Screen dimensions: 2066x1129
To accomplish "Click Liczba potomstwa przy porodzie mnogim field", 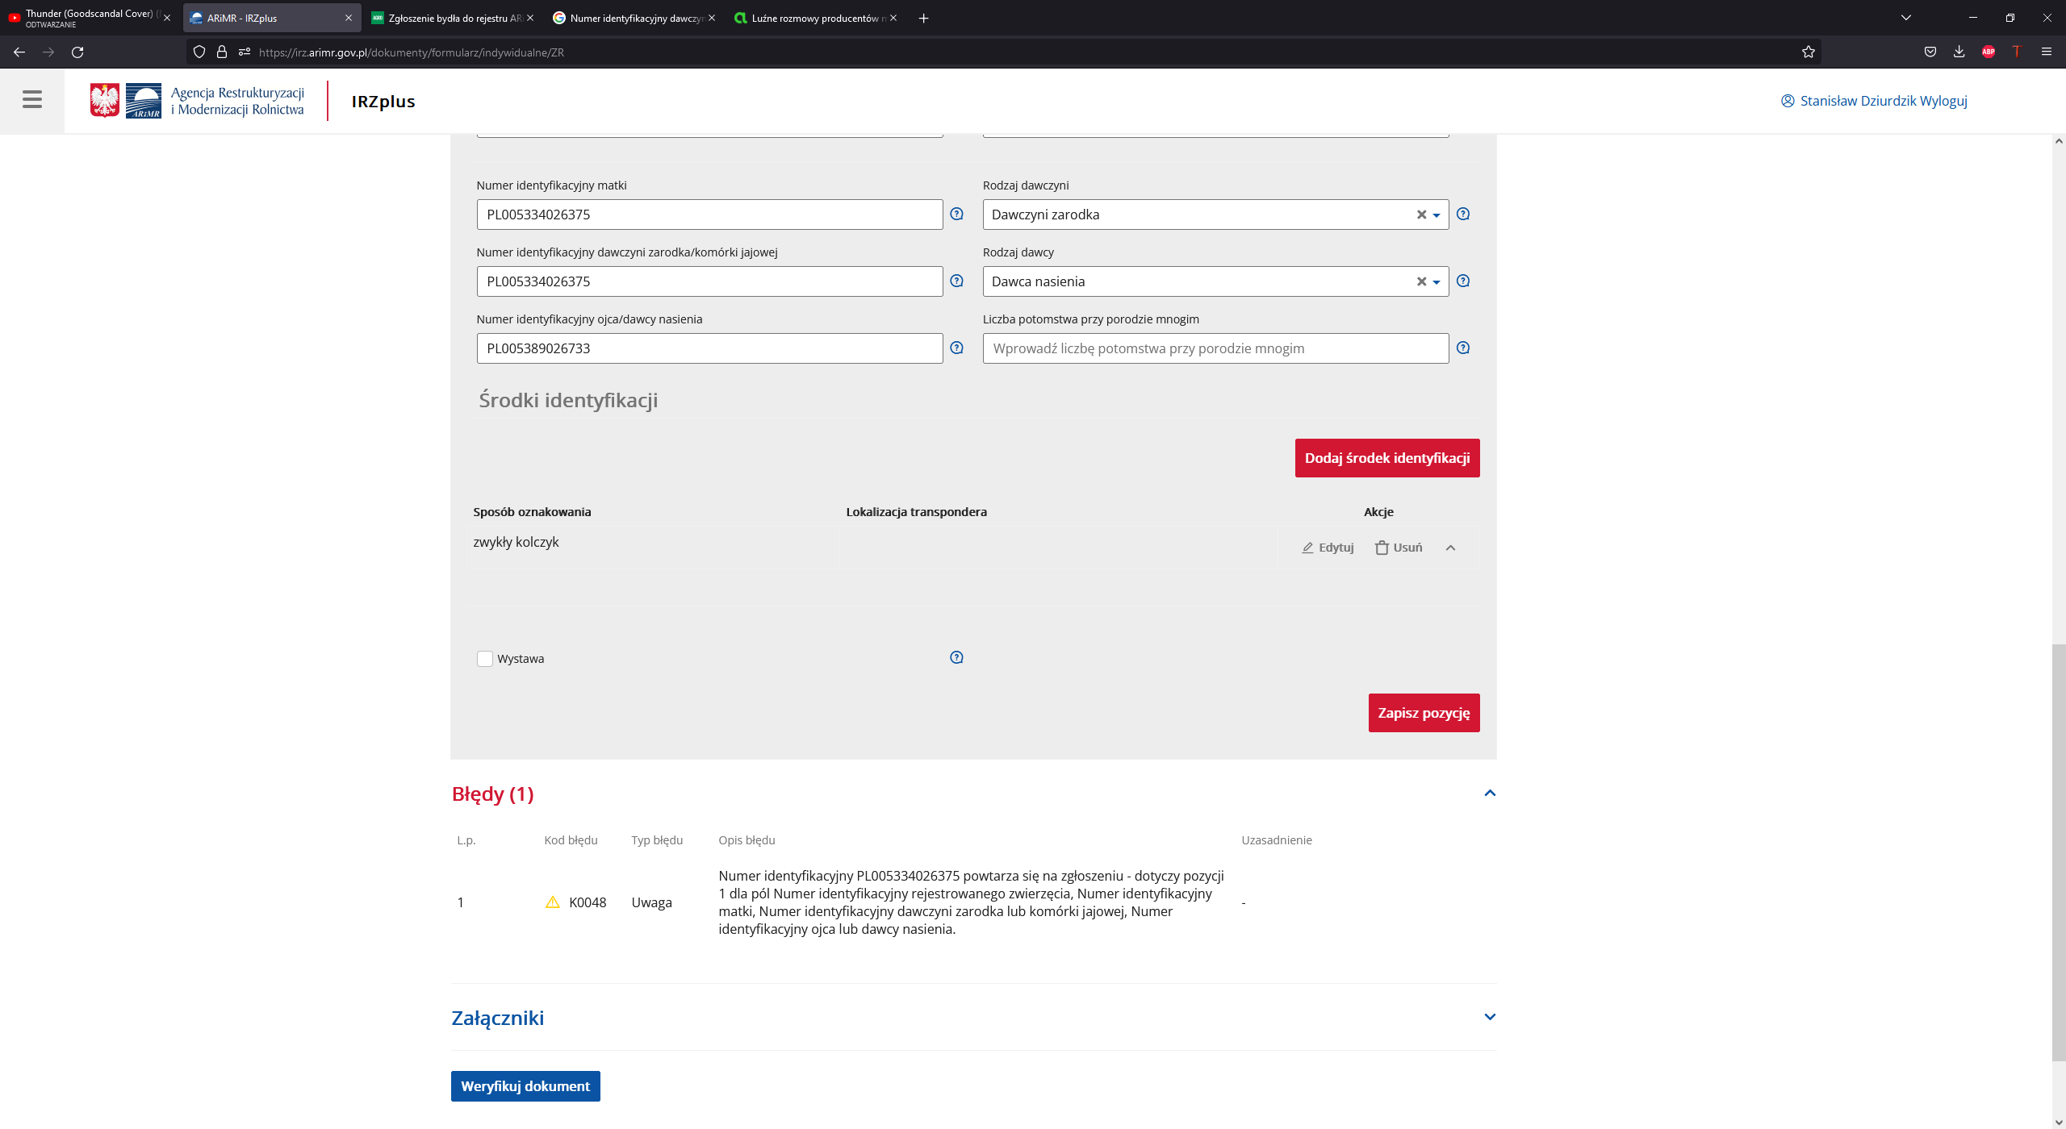I will point(1215,348).
